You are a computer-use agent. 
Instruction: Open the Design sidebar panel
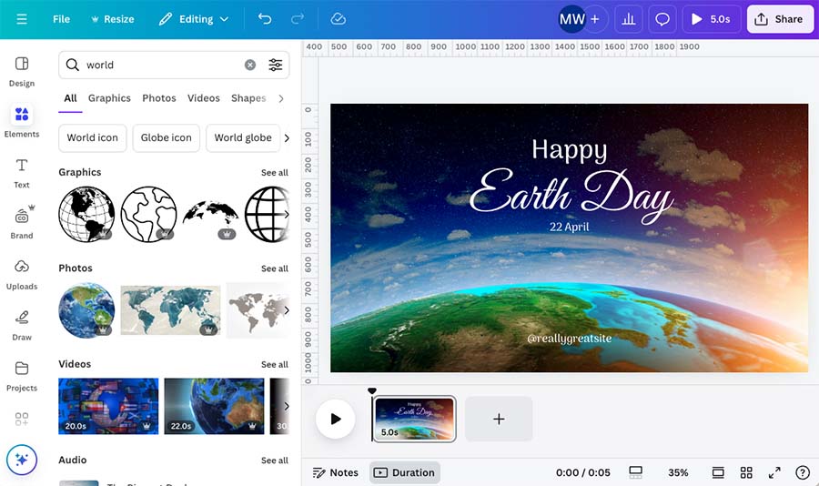click(22, 72)
